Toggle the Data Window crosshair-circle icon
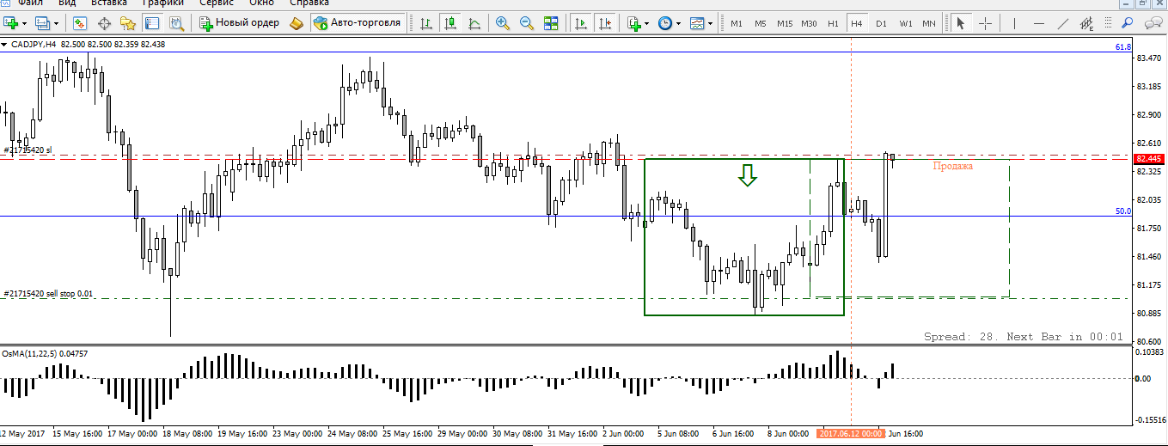Screen dimensions: 1168x446 click(x=104, y=23)
